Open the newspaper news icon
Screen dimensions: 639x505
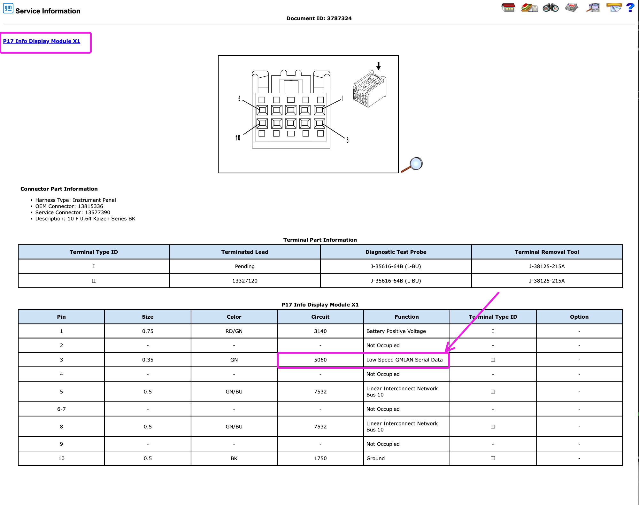572,7
